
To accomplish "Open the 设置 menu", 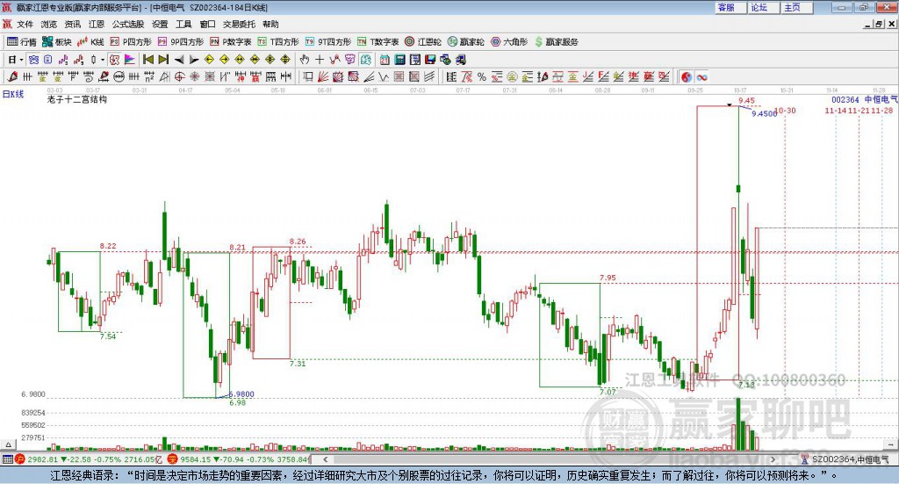I will coord(160,24).
